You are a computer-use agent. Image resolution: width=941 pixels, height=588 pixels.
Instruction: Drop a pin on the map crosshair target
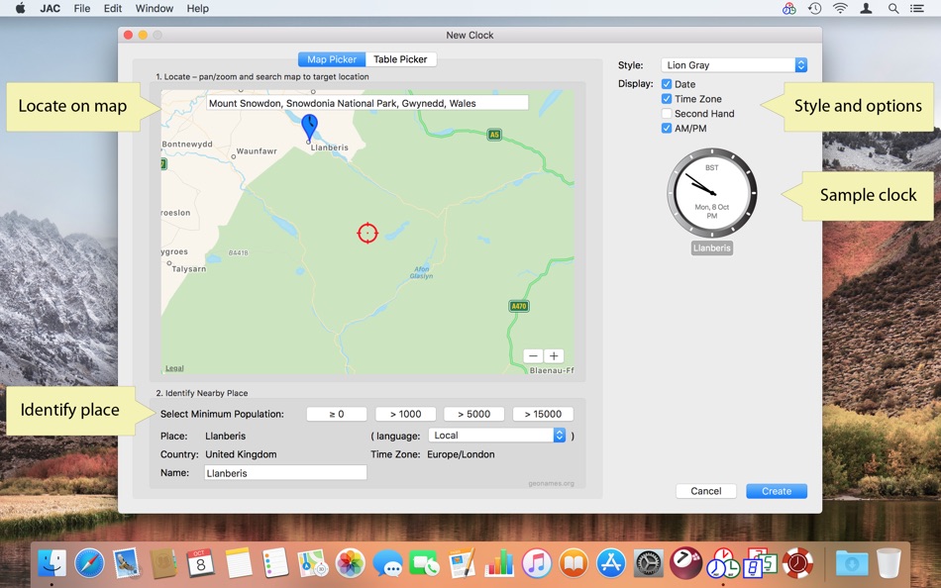click(x=367, y=233)
